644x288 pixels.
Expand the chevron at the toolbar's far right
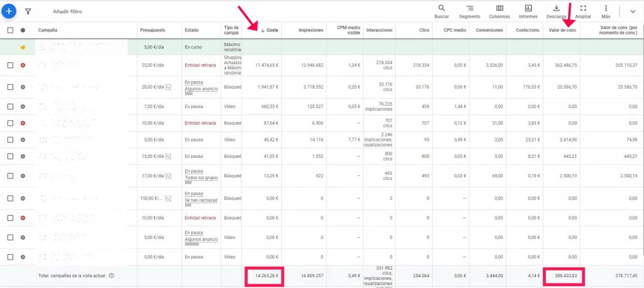click(632, 11)
